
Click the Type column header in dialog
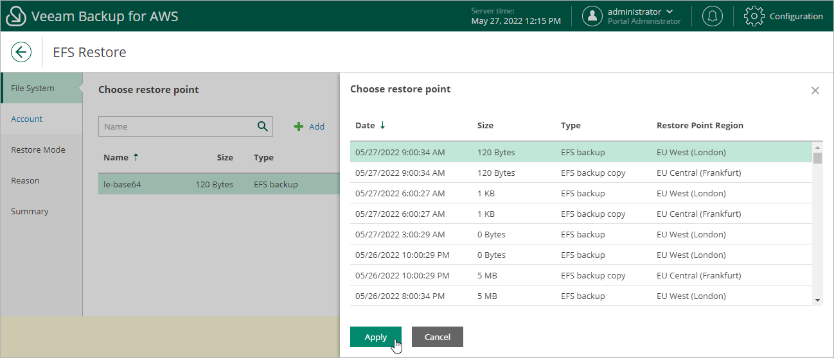coord(571,125)
